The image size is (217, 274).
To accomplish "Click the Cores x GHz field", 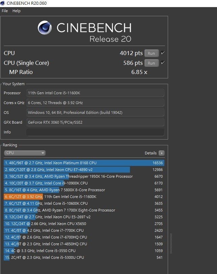I will coord(95,103).
